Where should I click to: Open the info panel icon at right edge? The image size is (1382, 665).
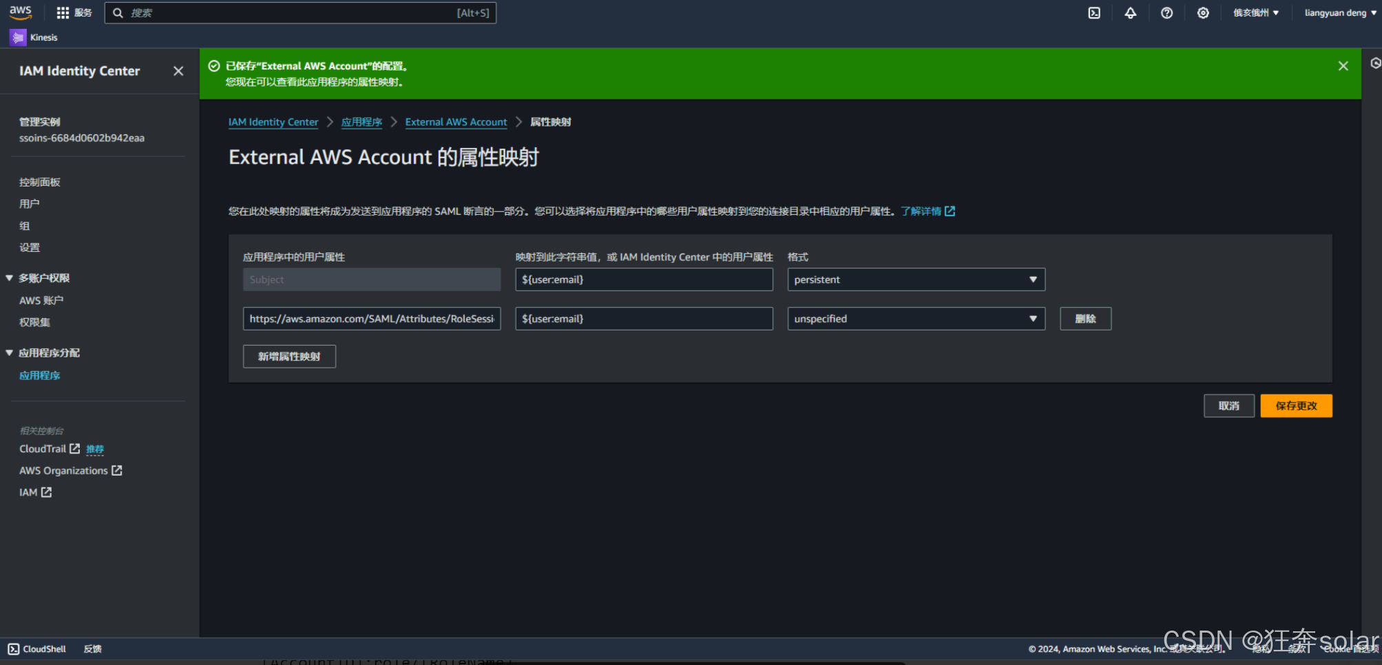tap(1375, 63)
